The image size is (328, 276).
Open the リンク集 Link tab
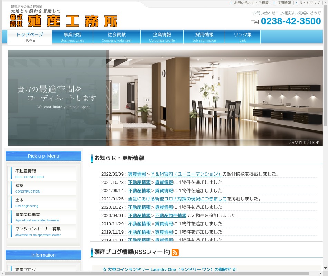pos(243,37)
